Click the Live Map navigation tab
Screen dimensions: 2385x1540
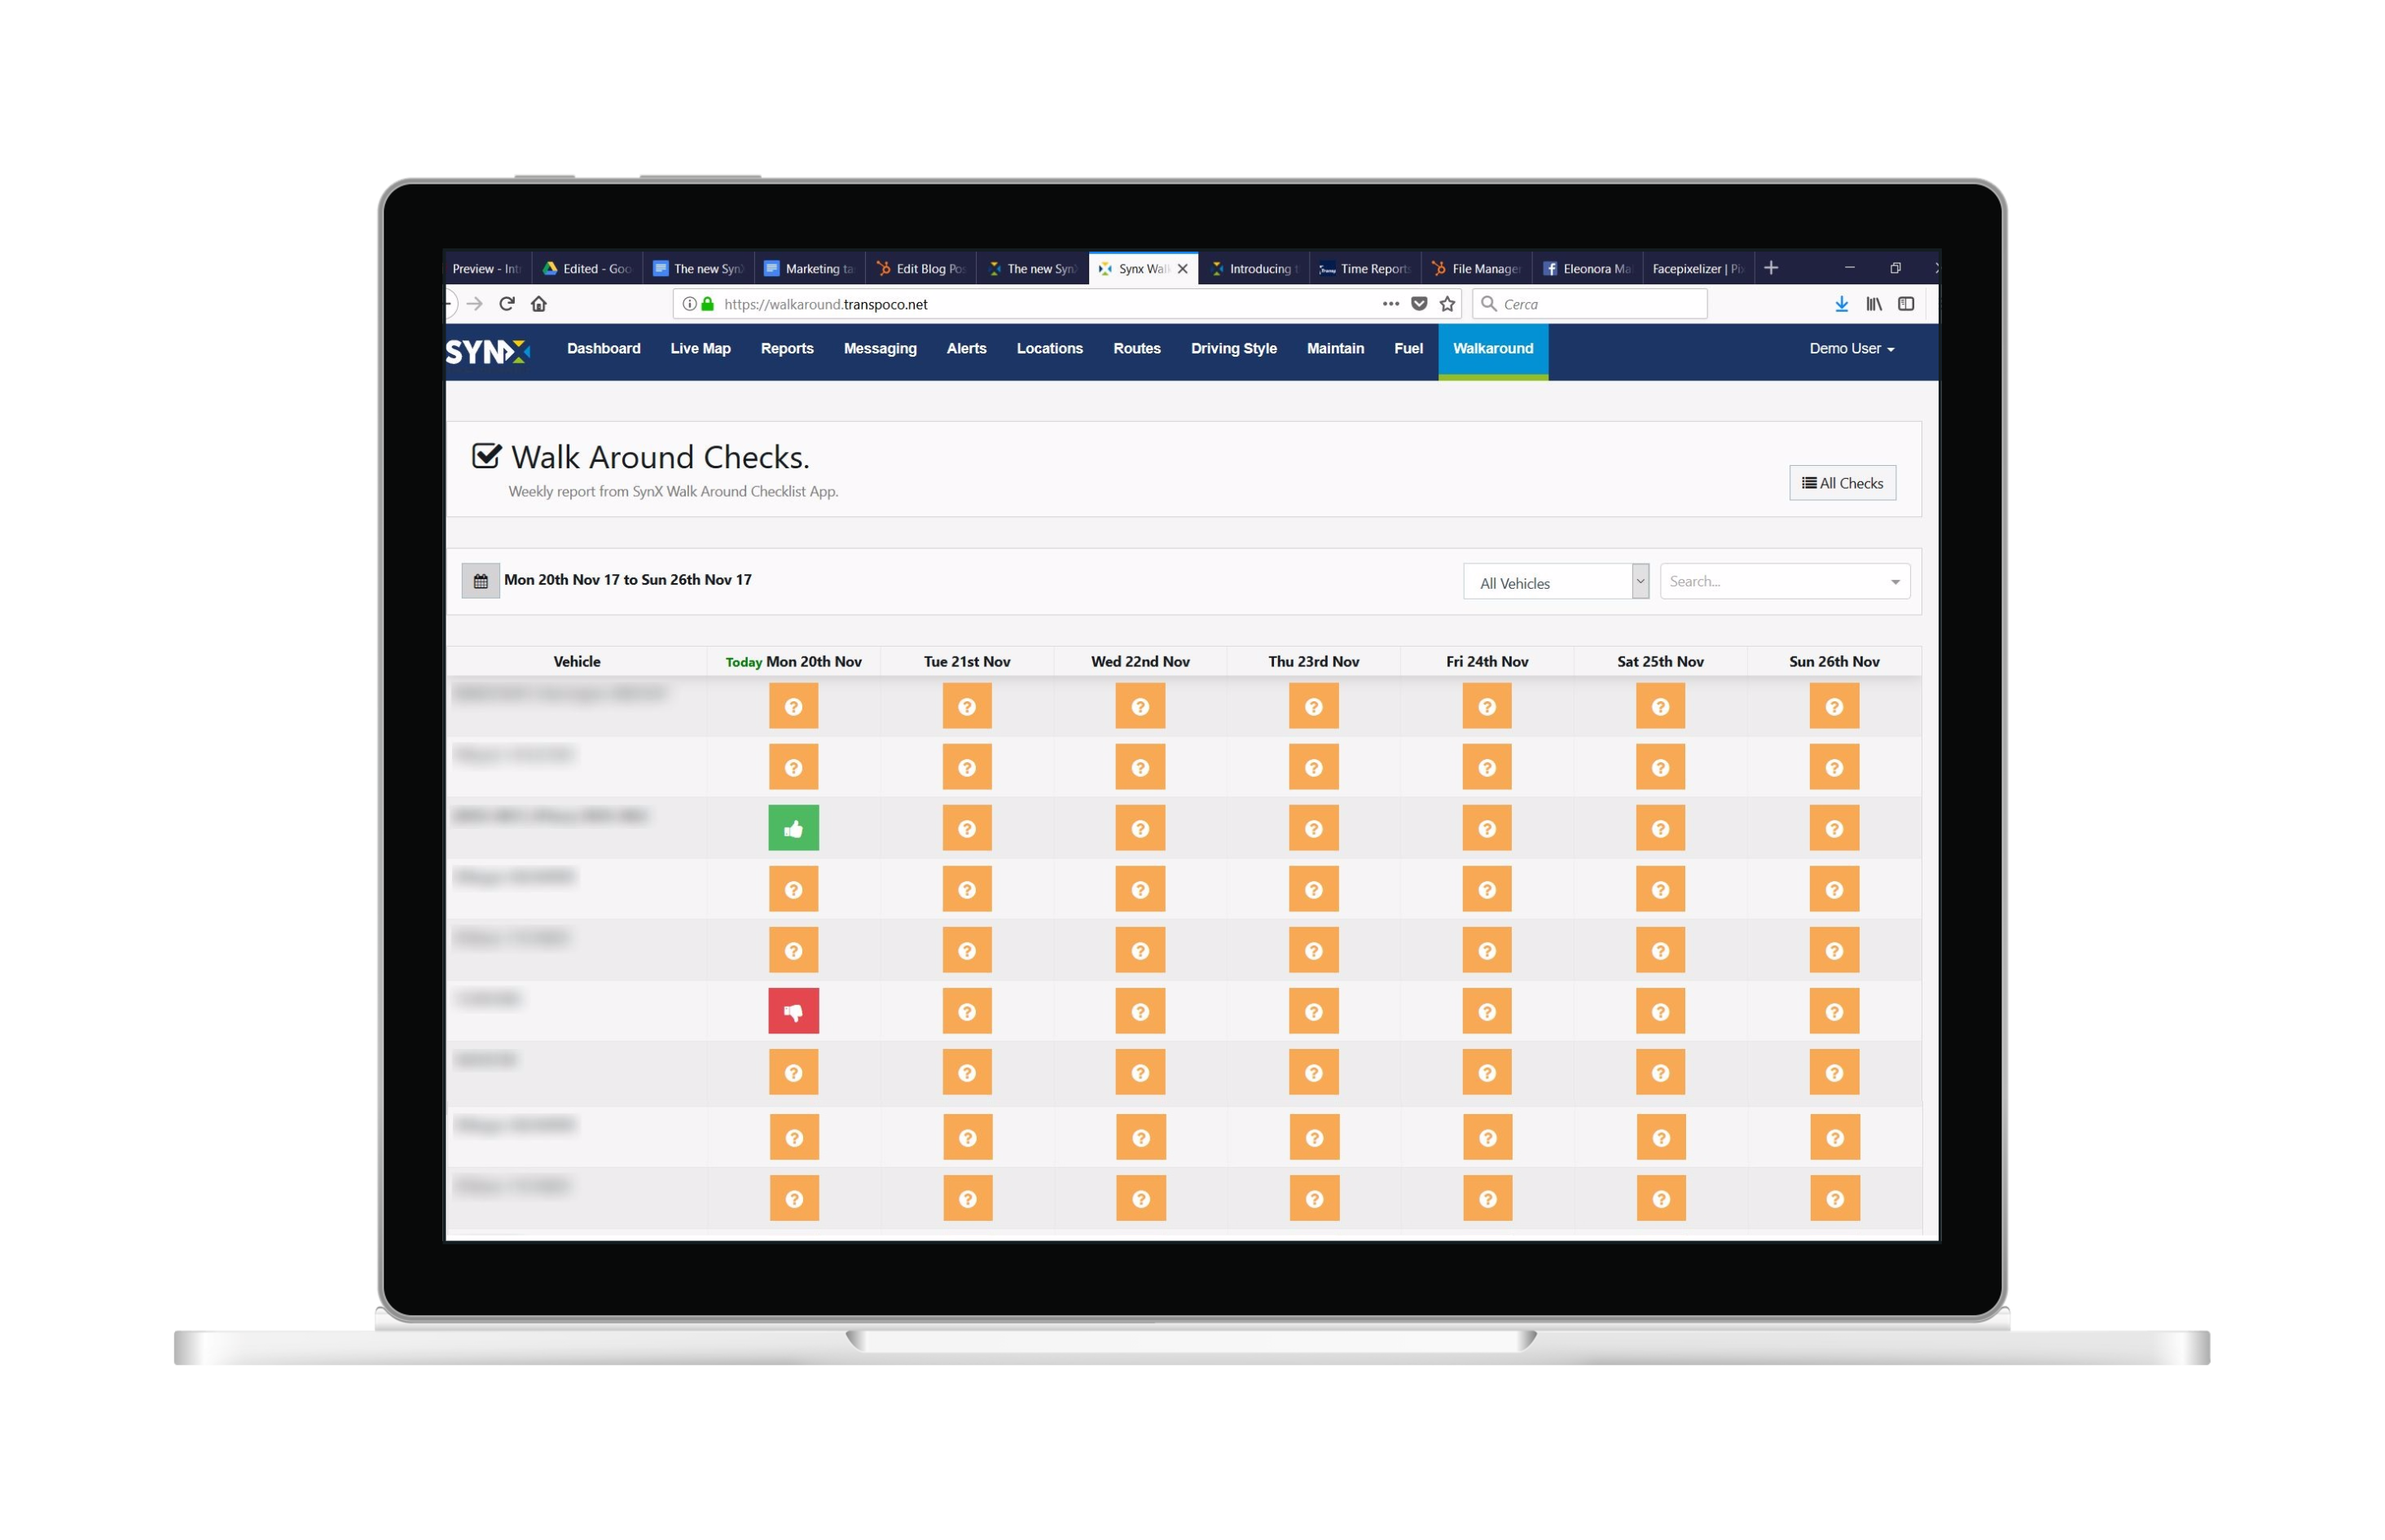coord(697,349)
